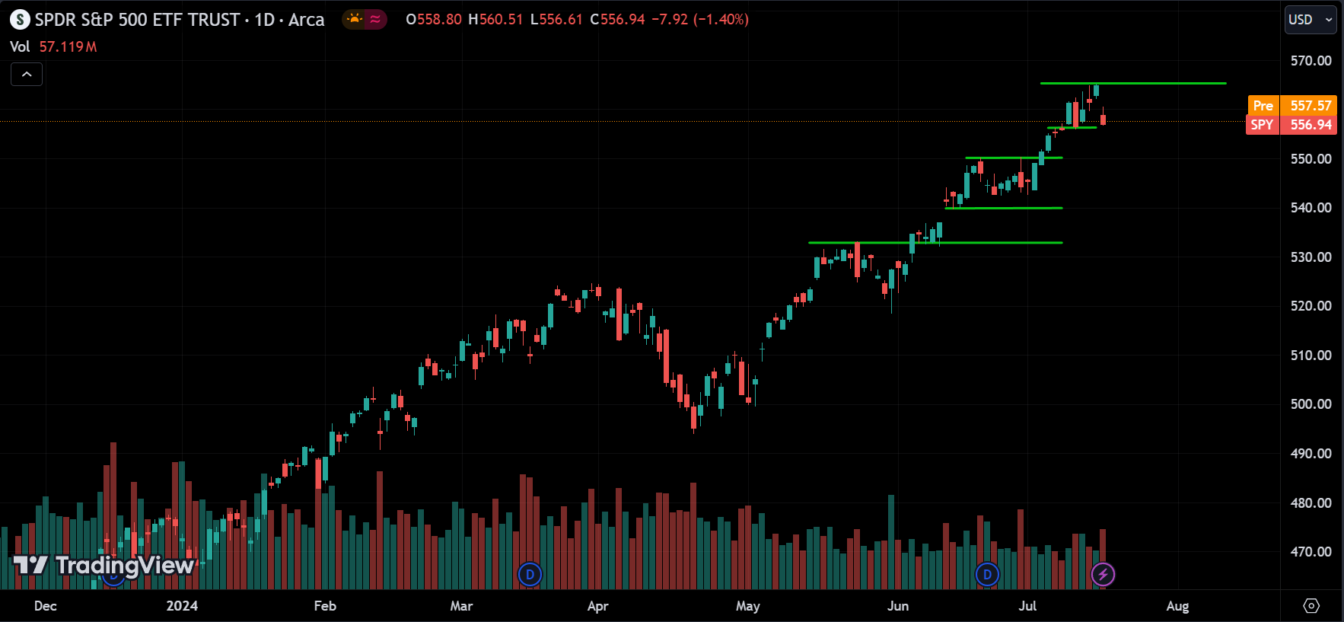The width and height of the screenshot is (1344, 622).
Task: Click the SPDR symbol logo icon
Action: click(x=20, y=20)
